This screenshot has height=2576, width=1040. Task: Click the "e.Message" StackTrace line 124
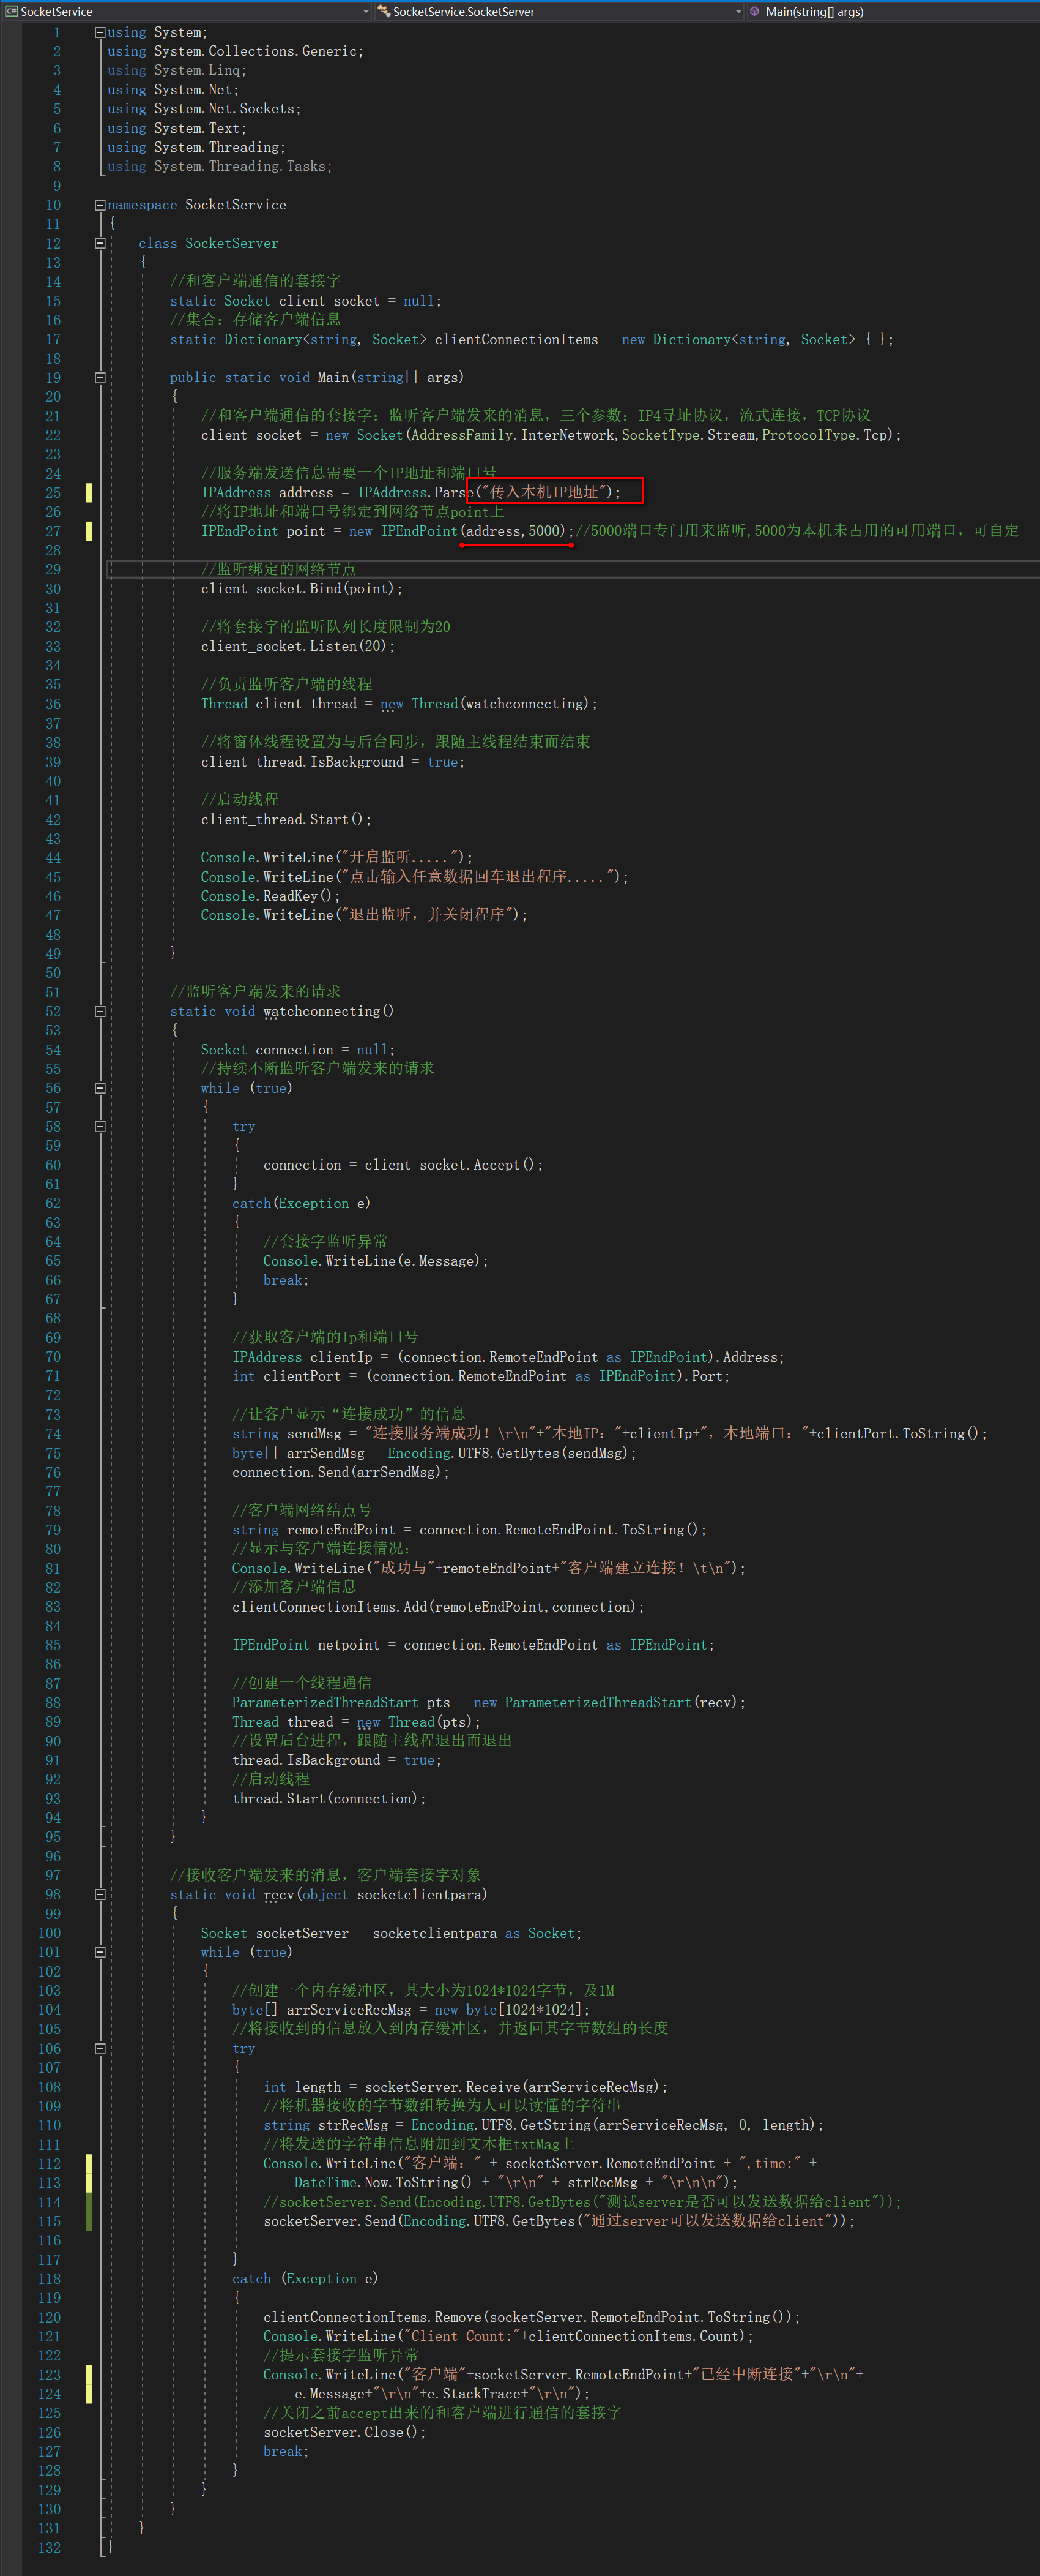pos(442,2393)
